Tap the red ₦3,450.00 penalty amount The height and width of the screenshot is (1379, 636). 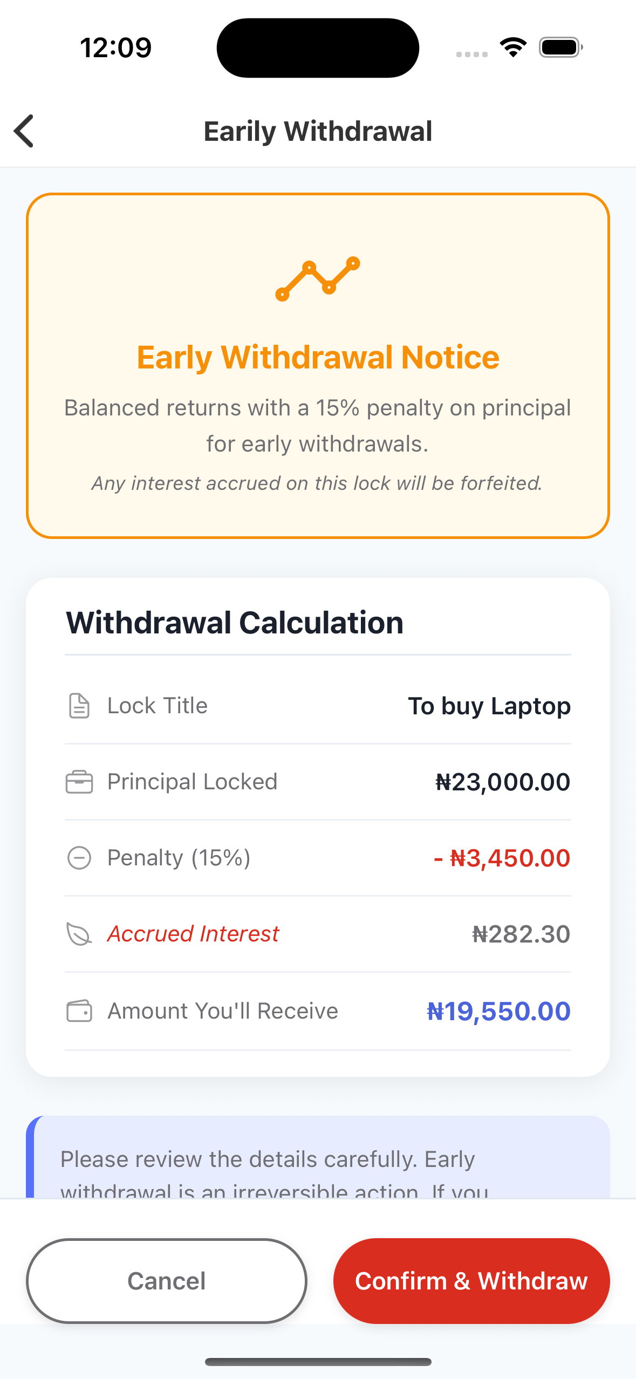point(502,858)
